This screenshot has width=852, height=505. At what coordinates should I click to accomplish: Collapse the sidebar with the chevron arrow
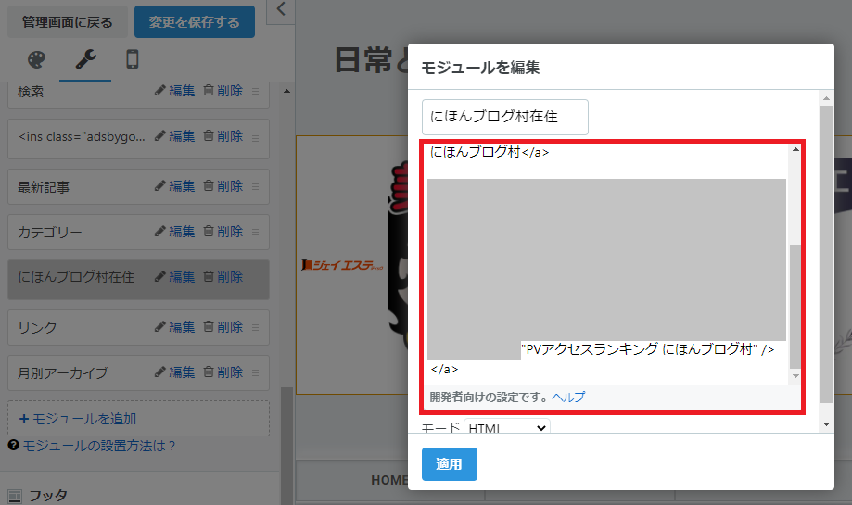click(281, 9)
